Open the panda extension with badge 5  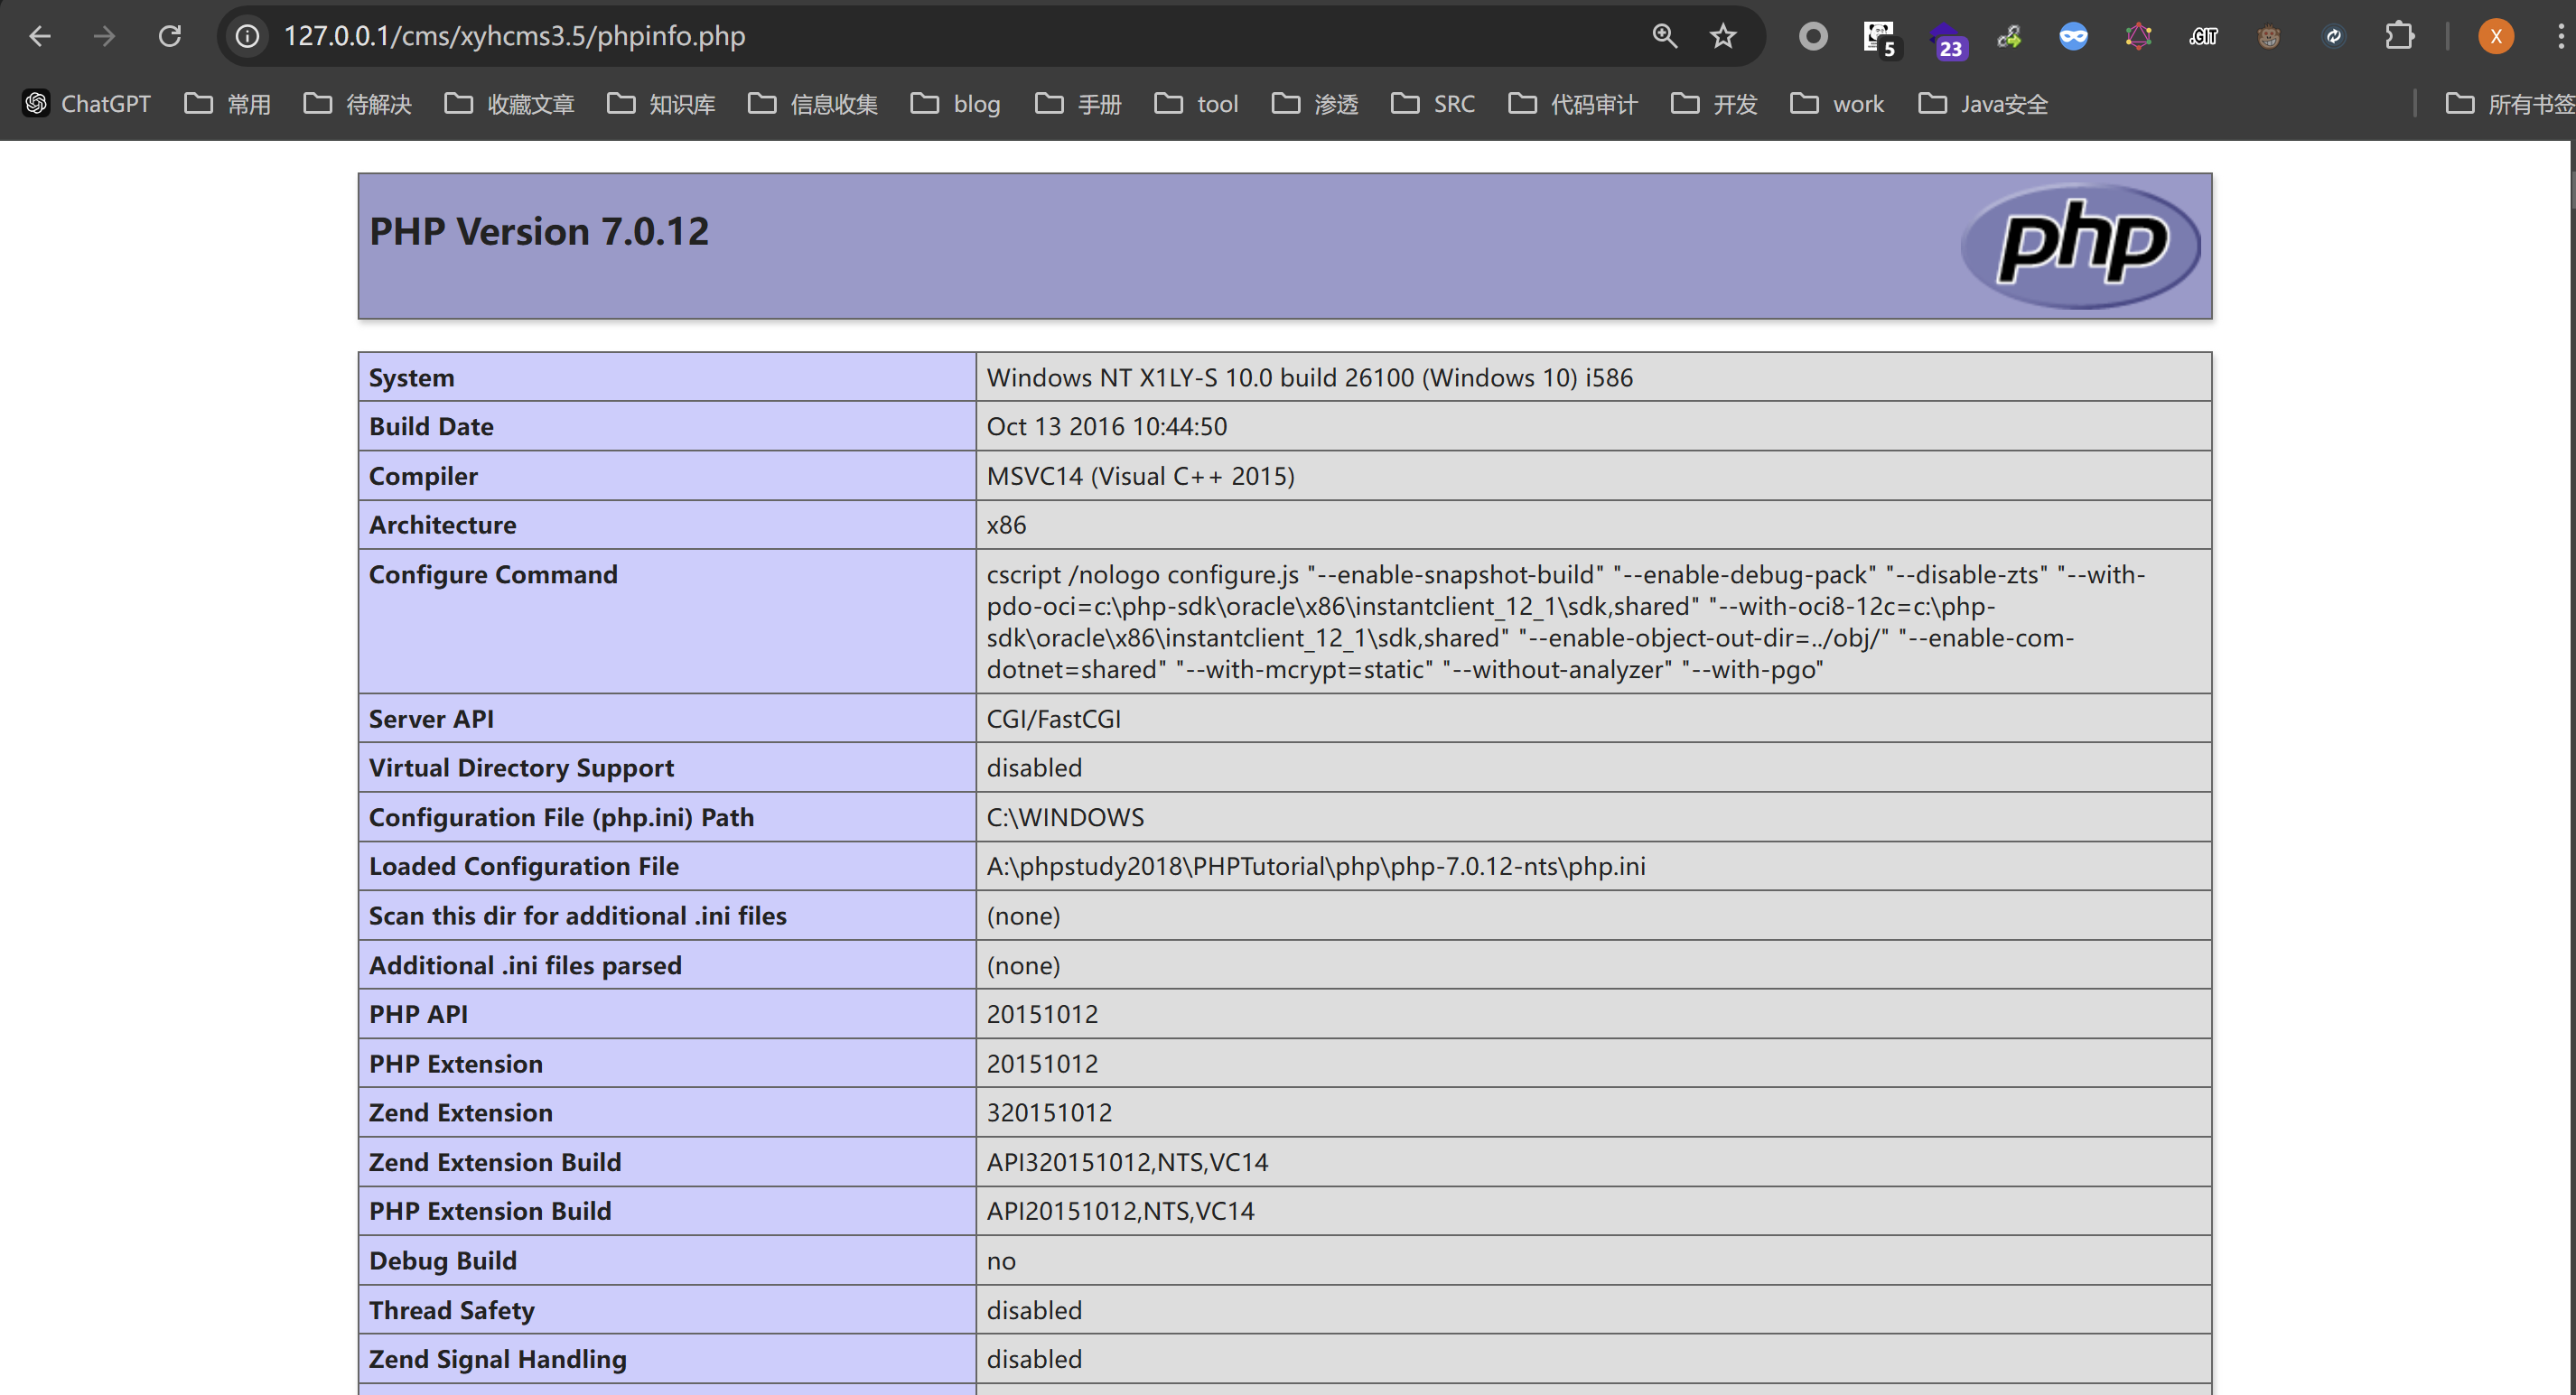(1880, 38)
